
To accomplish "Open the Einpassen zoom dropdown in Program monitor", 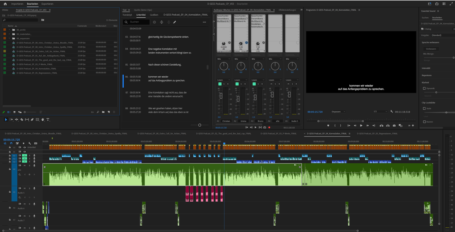I will pyautogui.click(x=338, y=112).
